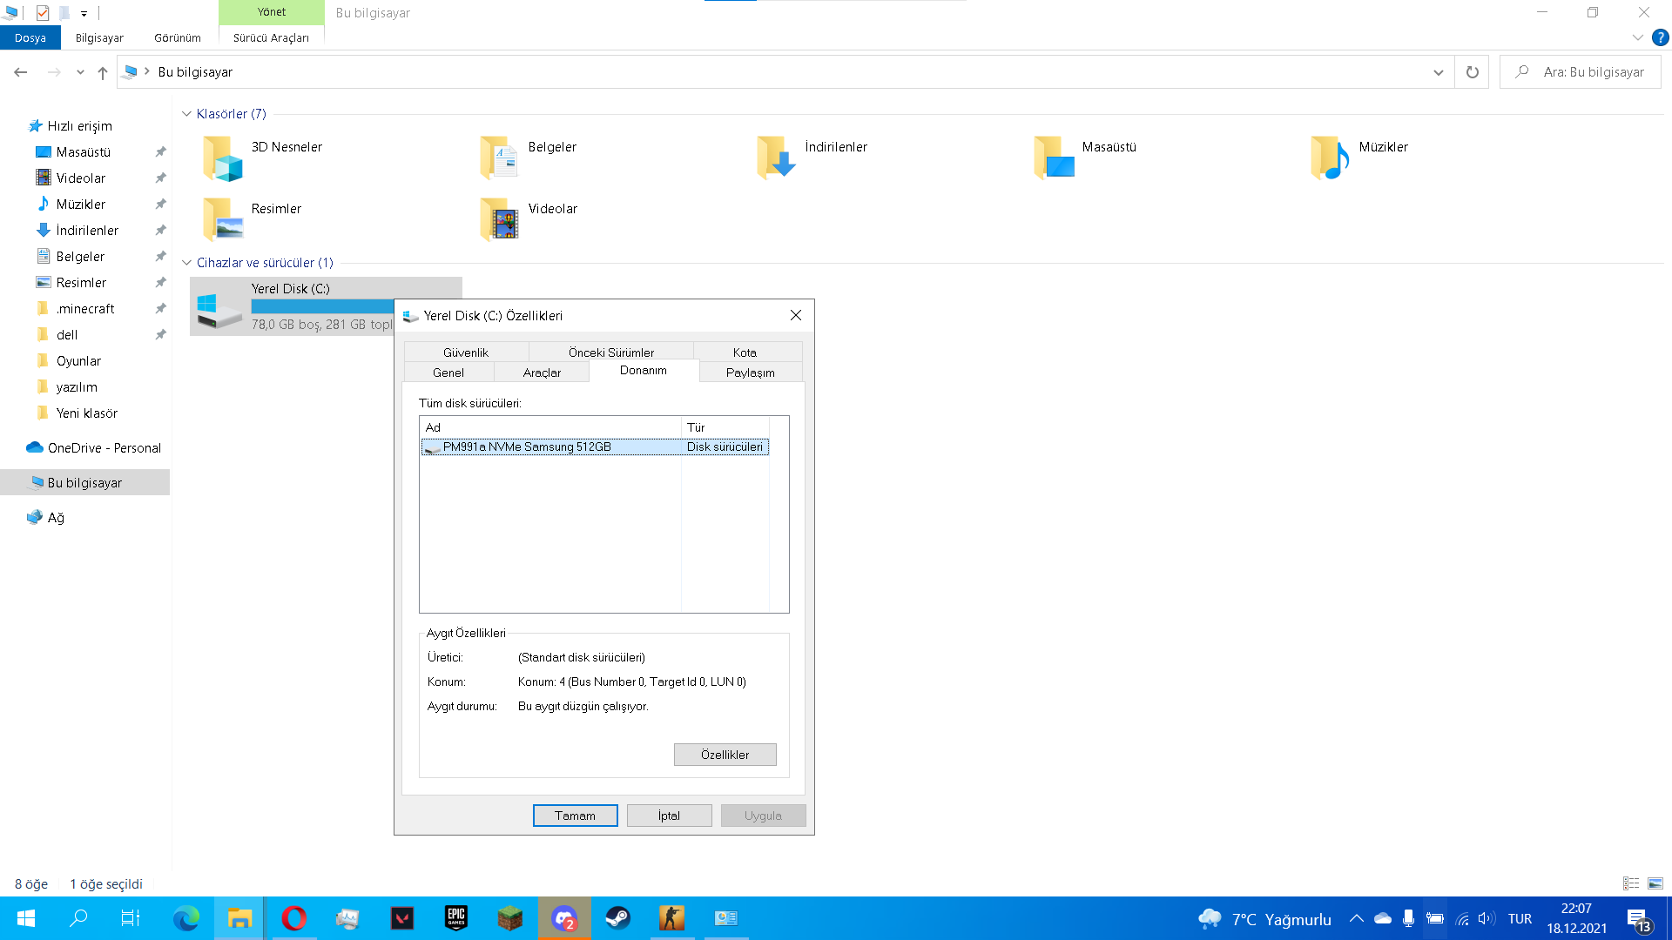This screenshot has height=940, width=1672.
Task: Launch Steam from the taskbar
Action: click(617, 918)
